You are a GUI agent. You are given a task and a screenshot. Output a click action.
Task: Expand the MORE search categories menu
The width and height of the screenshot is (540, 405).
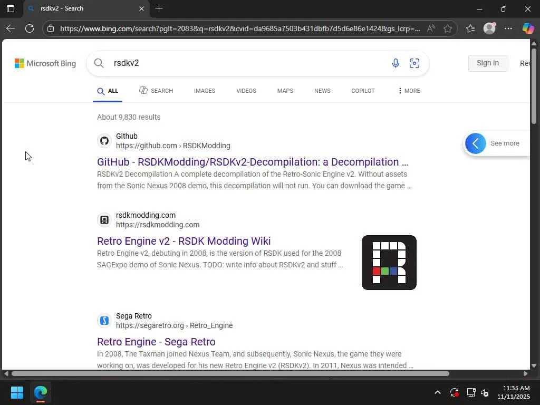(409, 91)
